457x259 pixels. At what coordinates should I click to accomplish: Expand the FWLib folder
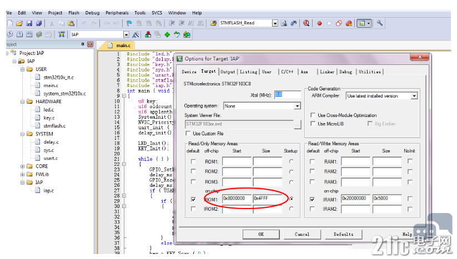pos(22,175)
